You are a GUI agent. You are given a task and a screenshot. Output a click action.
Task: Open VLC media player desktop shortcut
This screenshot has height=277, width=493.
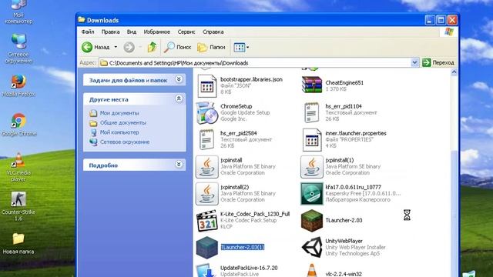tap(18, 168)
